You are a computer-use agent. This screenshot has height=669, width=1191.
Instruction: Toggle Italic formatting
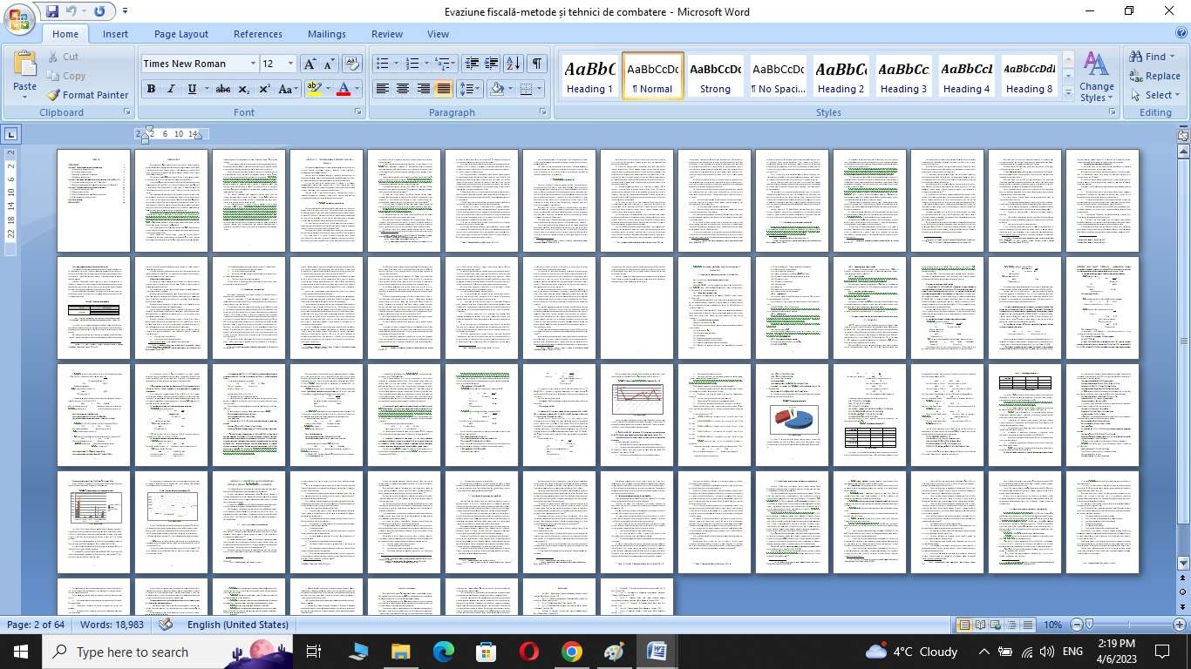pos(171,89)
